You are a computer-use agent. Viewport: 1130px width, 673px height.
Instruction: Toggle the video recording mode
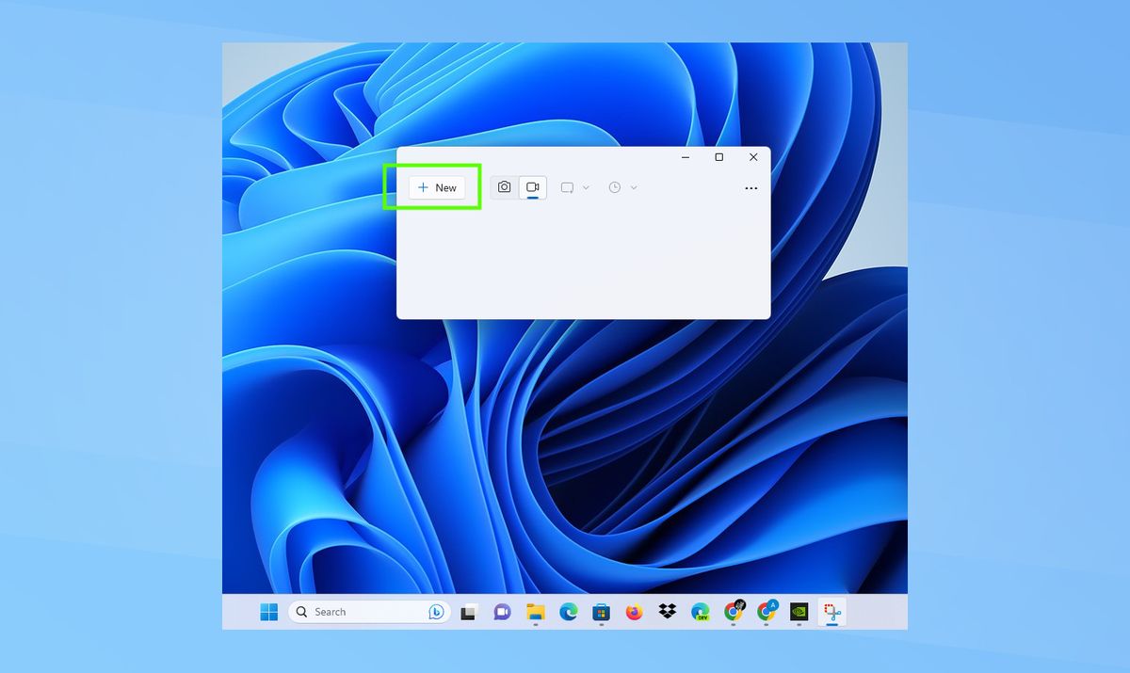(x=533, y=187)
